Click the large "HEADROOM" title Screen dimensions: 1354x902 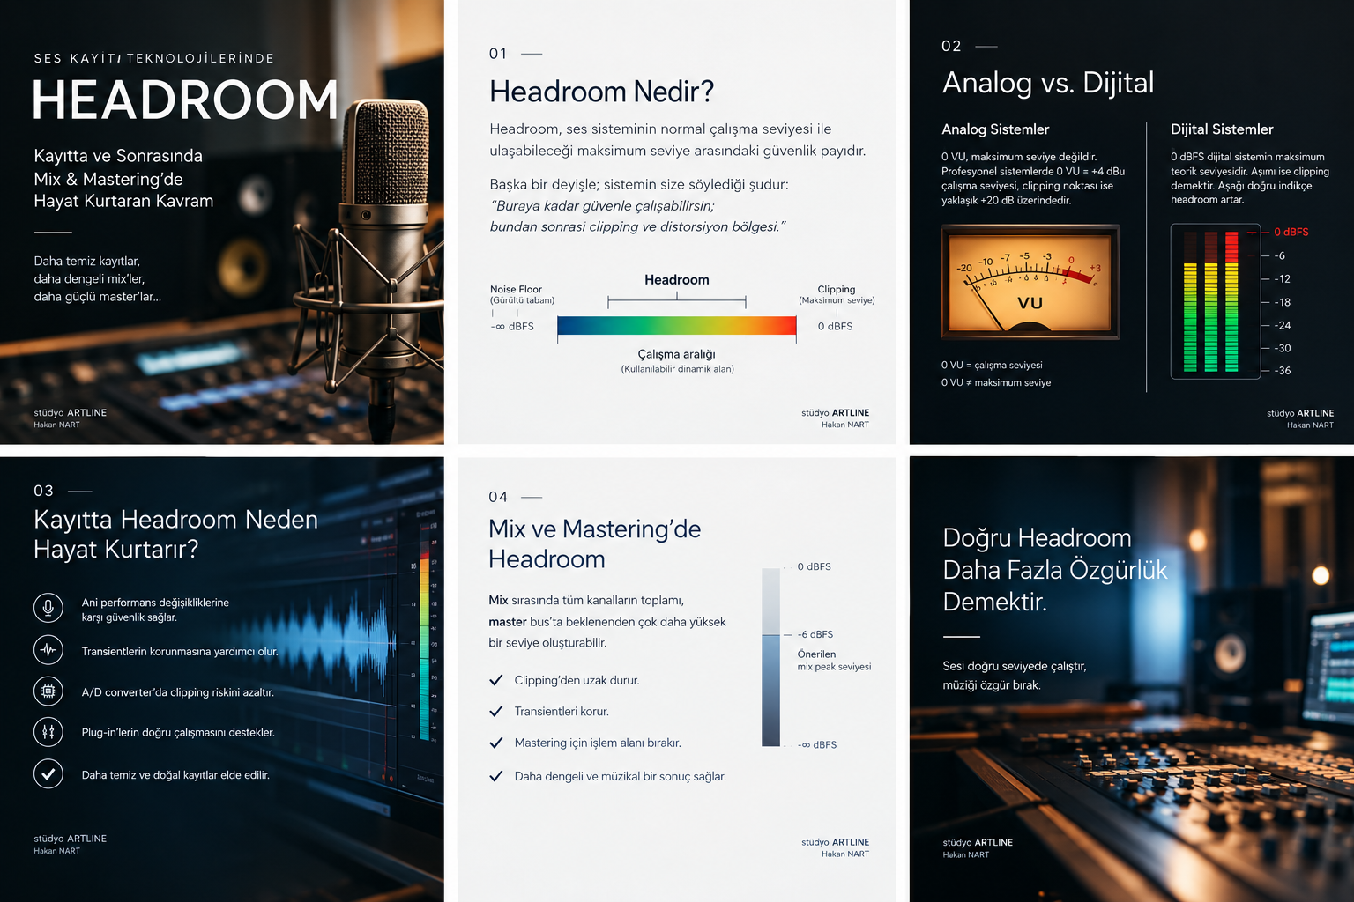185,100
